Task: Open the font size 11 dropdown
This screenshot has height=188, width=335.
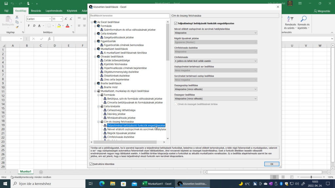Action: pyautogui.click(x=61, y=19)
